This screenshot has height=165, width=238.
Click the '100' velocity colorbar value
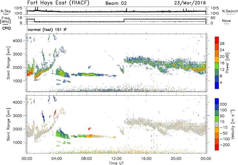coord(223,110)
